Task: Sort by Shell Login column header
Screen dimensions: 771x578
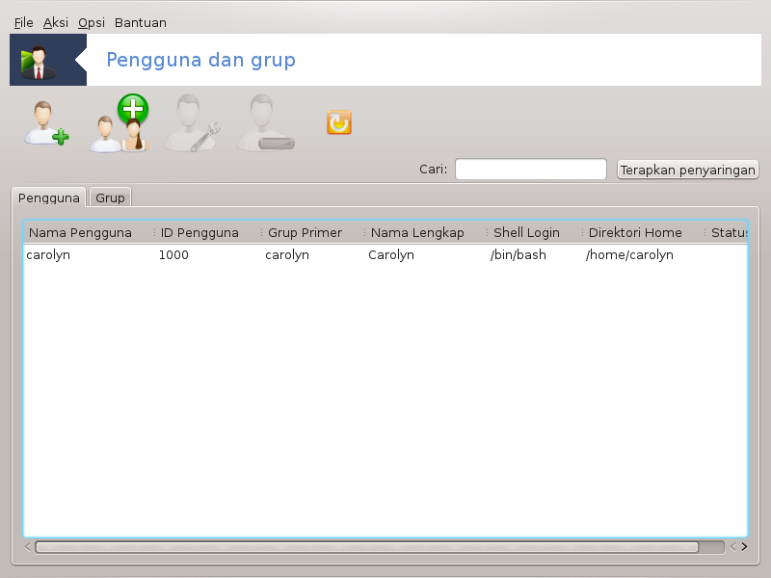Action: coord(535,232)
